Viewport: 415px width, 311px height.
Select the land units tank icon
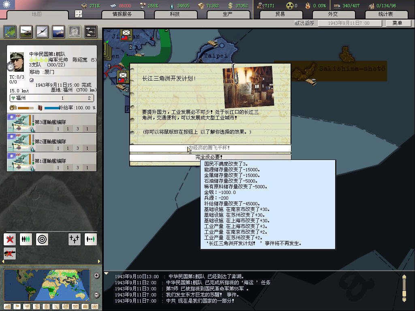(26, 32)
